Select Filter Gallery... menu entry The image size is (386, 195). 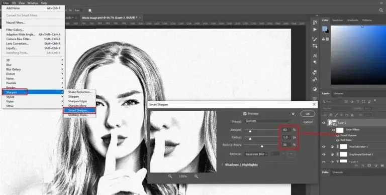[33, 30]
